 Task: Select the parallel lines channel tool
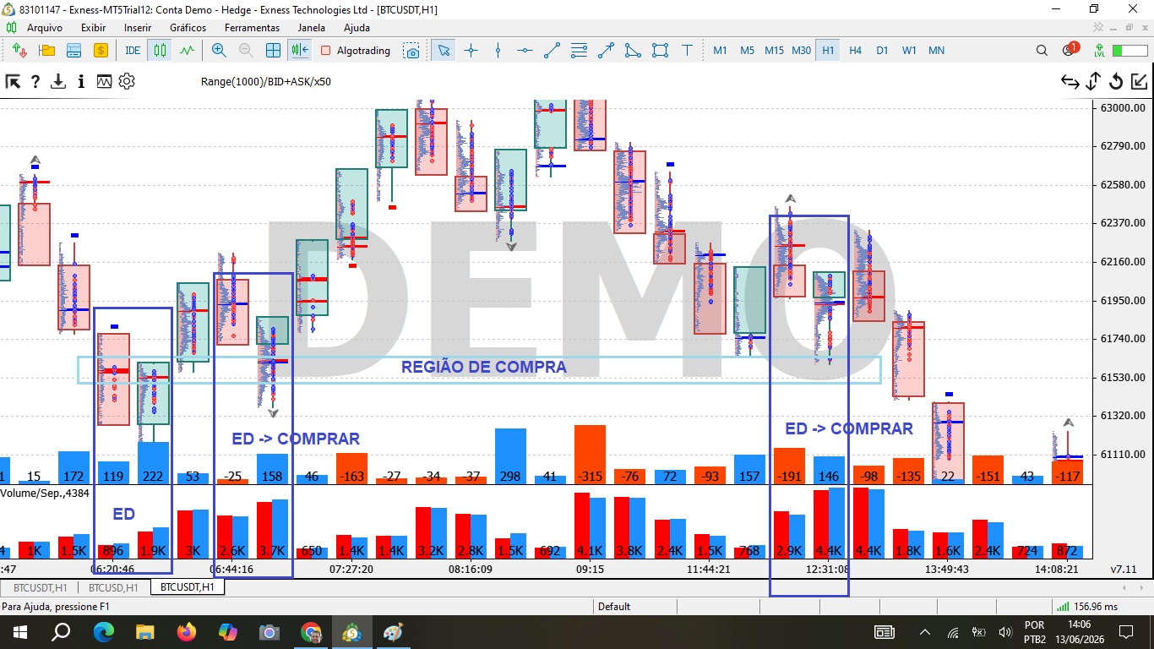579,50
